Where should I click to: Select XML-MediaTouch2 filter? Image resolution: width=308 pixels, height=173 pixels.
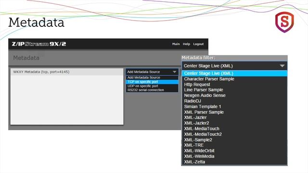(234, 135)
